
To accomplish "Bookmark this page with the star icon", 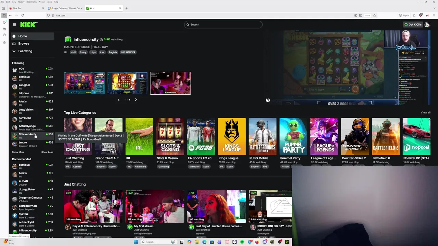I will (374, 15).
